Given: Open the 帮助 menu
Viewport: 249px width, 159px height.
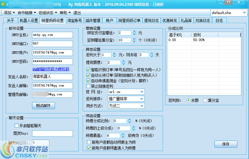Looking at the screenshot, I should click(65, 13).
